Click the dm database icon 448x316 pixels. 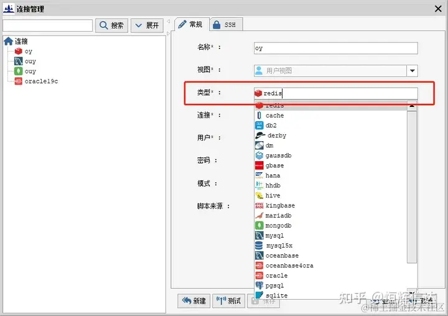click(x=259, y=146)
